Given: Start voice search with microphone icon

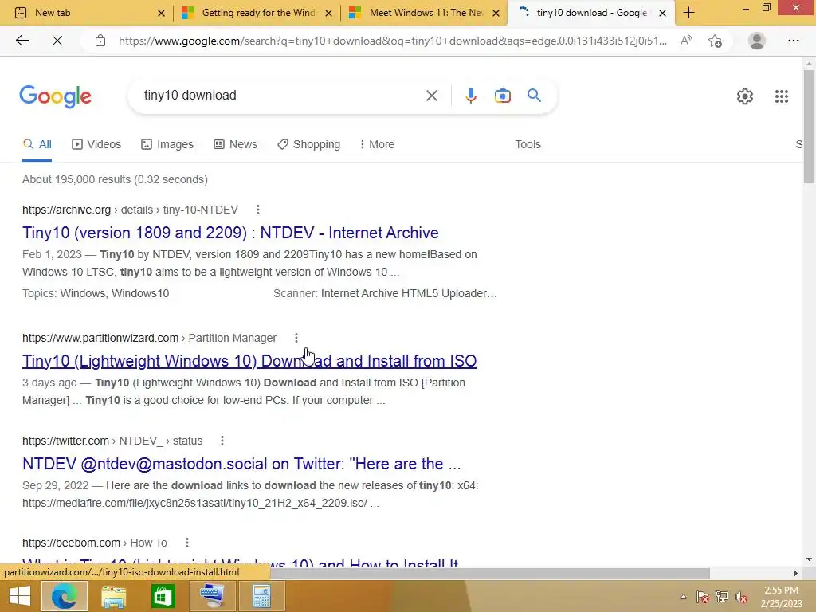Looking at the screenshot, I should [470, 96].
